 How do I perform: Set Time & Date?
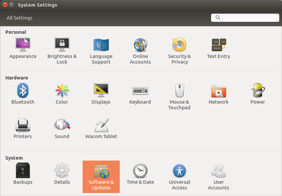pyautogui.click(x=140, y=174)
